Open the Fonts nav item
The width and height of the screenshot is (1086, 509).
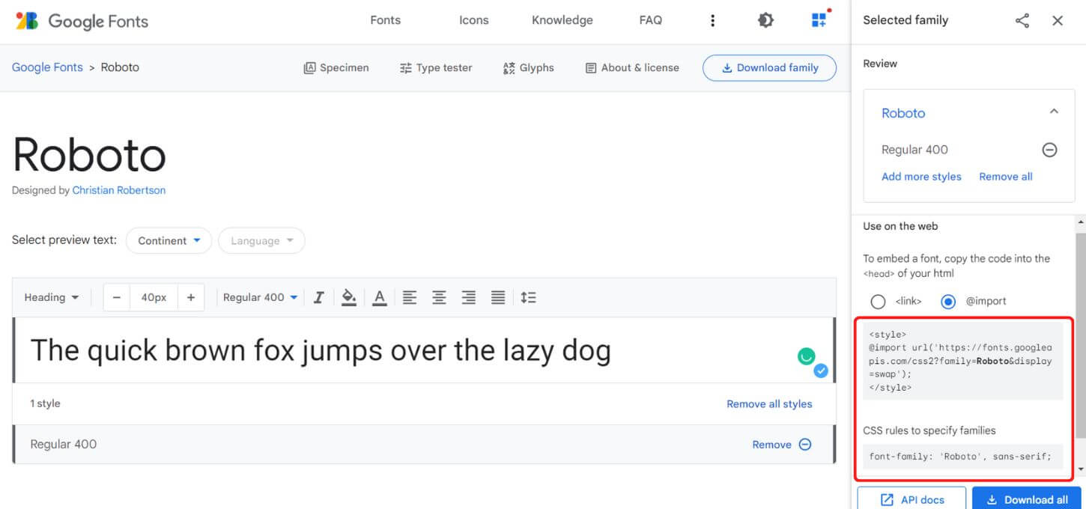[386, 20]
